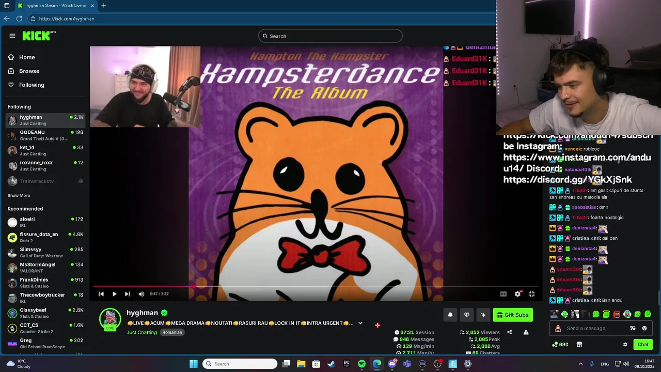Open GODEANU channel from Following list

pos(45,135)
